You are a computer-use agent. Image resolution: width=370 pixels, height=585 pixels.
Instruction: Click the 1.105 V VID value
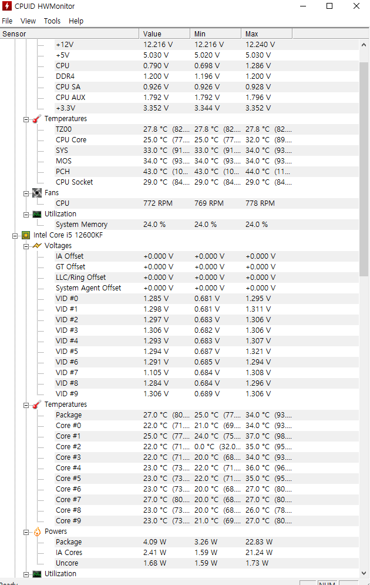coord(156,373)
